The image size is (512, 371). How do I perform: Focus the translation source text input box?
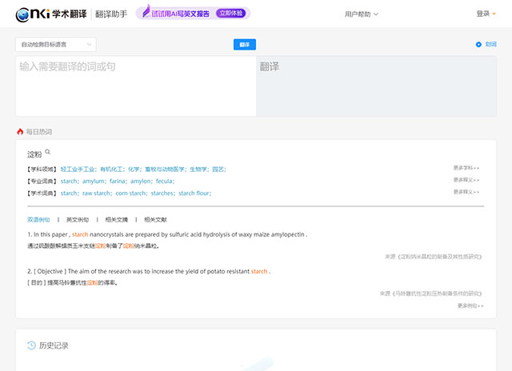click(x=135, y=86)
